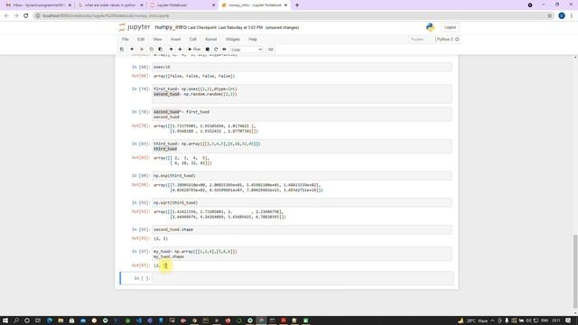Open the Kernel menu

tap(210, 39)
